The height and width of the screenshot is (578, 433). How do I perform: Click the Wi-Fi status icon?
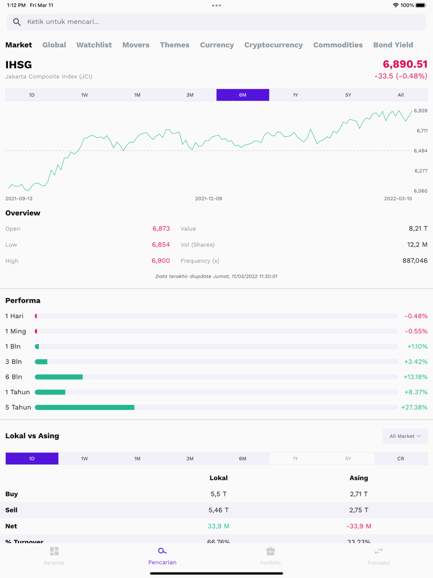tap(395, 6)
